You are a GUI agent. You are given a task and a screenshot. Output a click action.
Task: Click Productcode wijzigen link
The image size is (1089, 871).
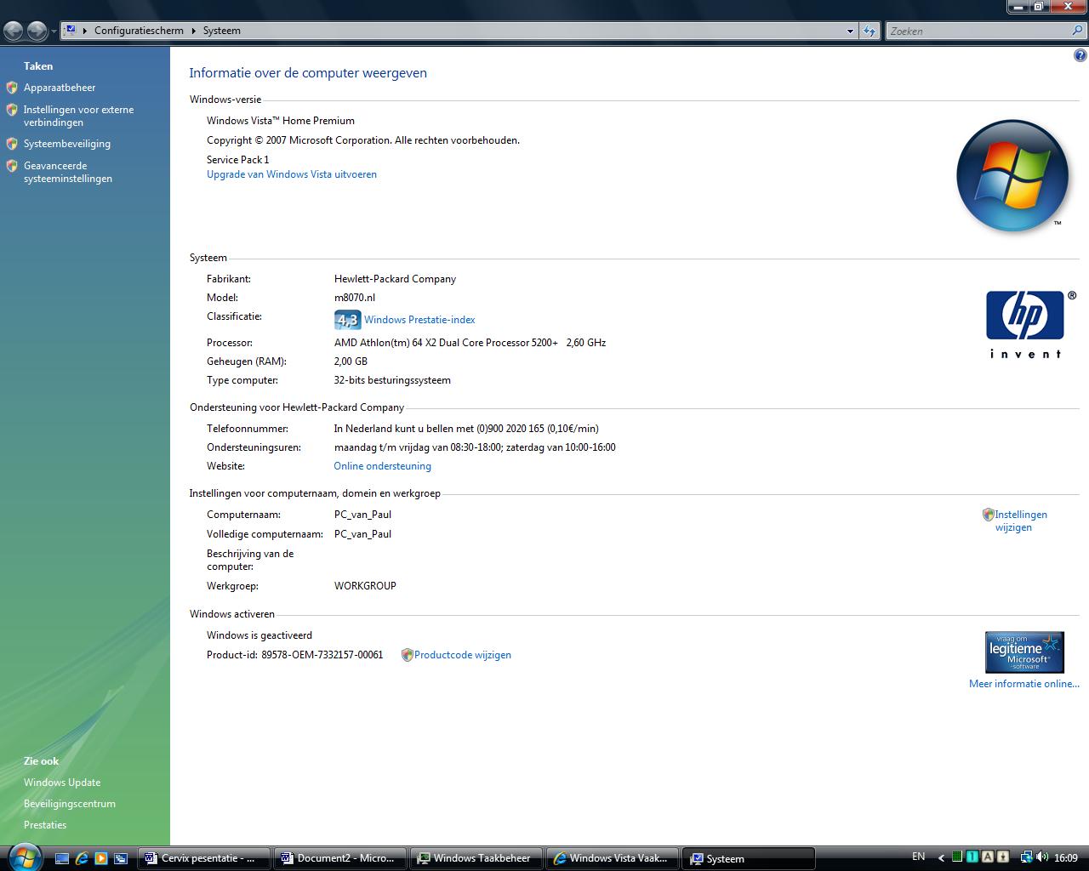463,655
